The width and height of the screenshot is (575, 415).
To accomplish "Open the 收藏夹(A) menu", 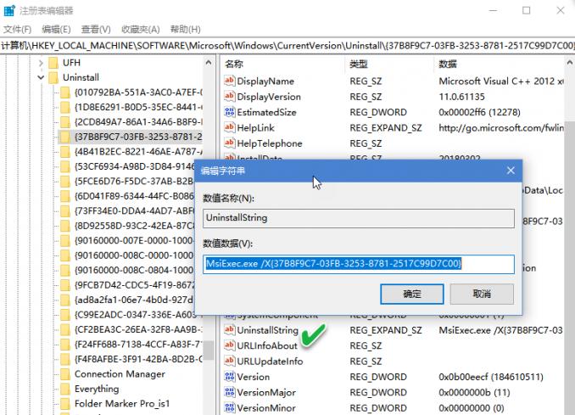I will pos(141,30).
